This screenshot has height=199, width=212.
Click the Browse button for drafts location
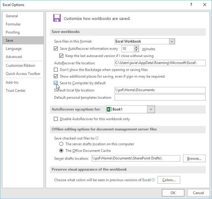pyautogui.click(x=194, y=159)
